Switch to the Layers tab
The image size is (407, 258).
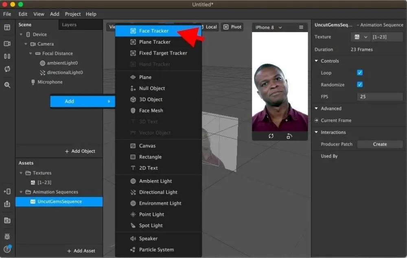click(x=69, y=25)
